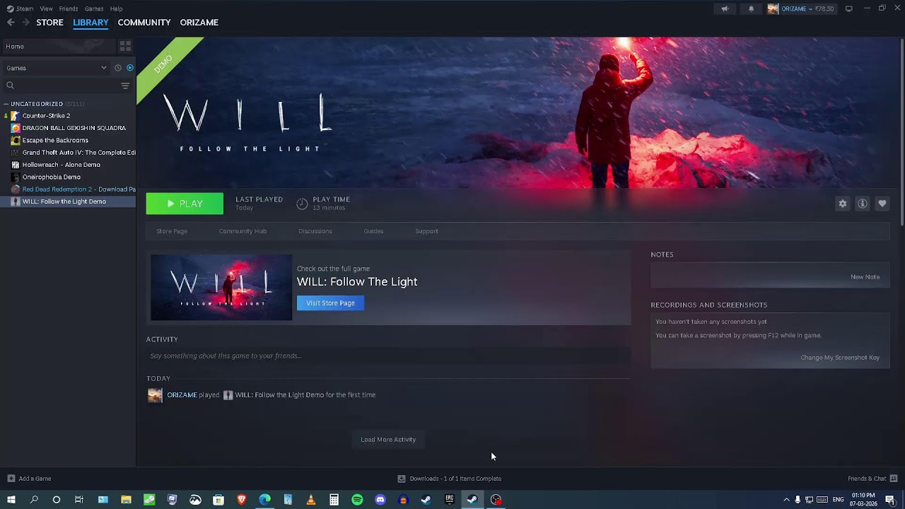905x509 pixels.
Task: Open the Home library view
Action: pos(59,47)
